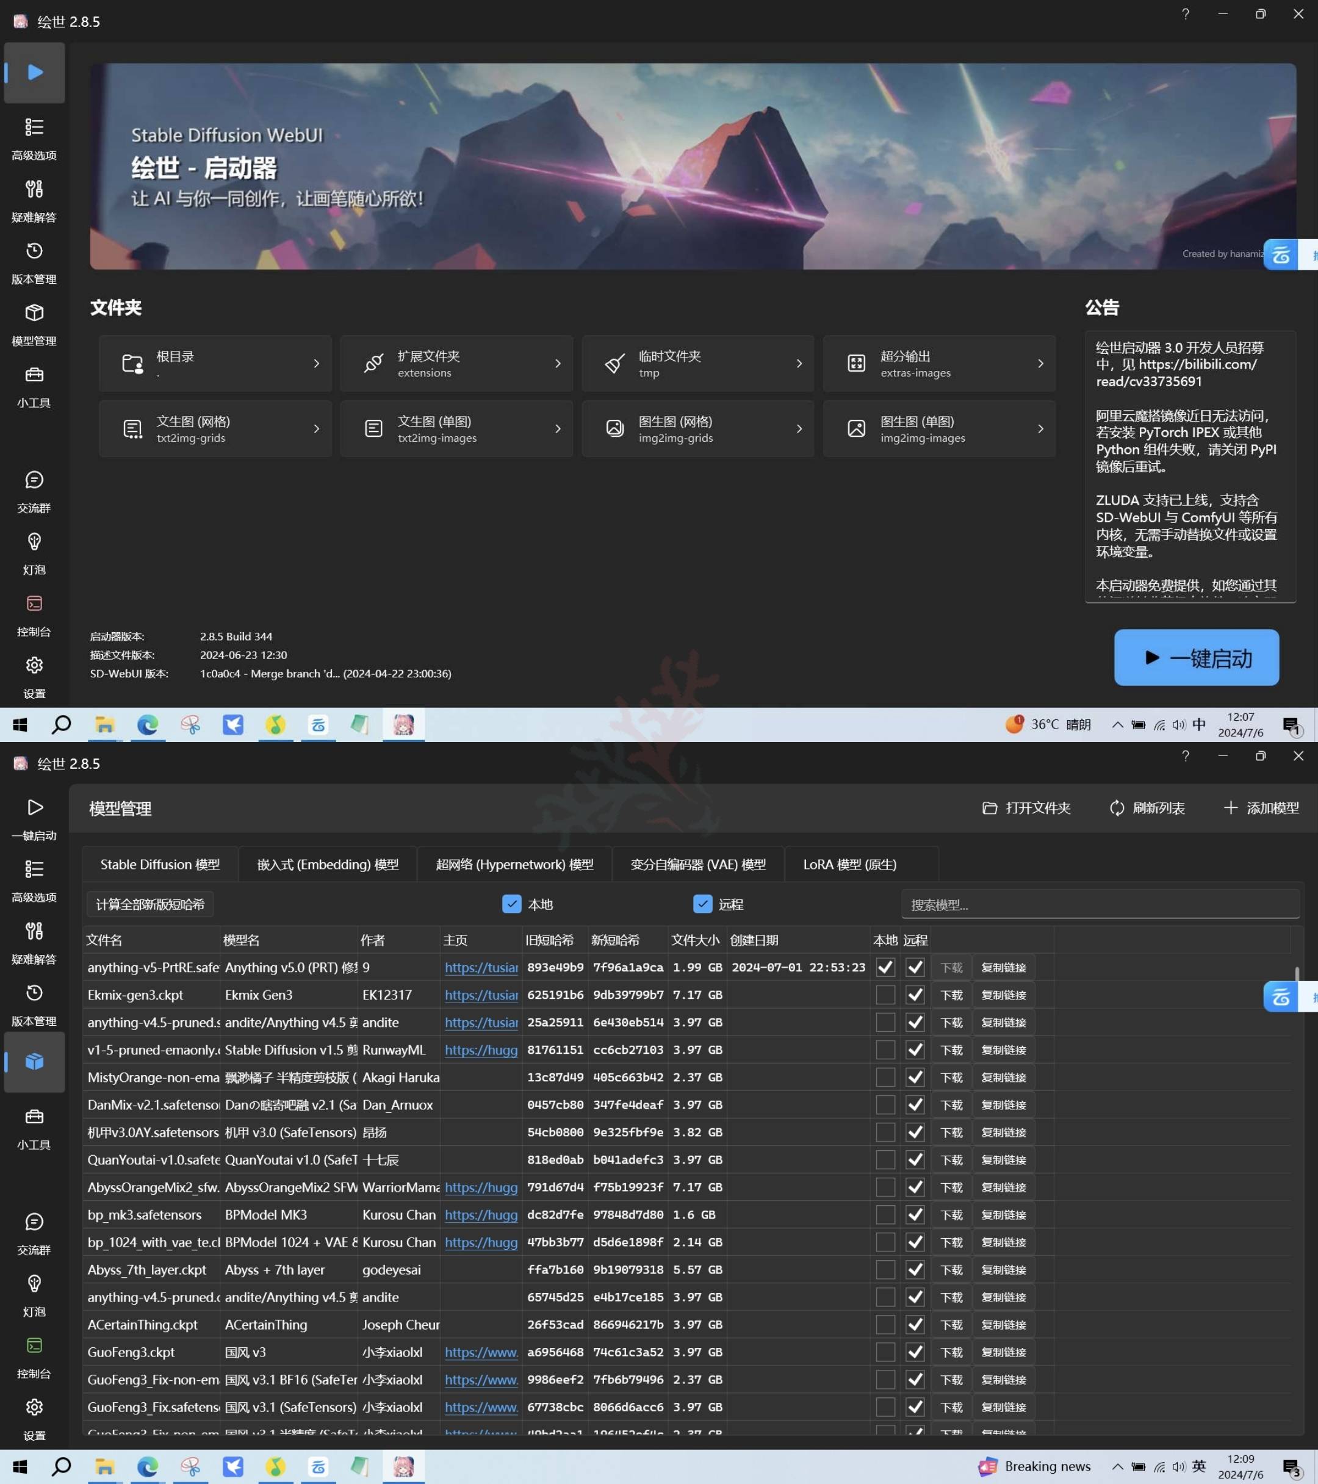Sort the model table by 文件大小 column
This screenshot has height=1484, width=1318.
coord(696,940)
